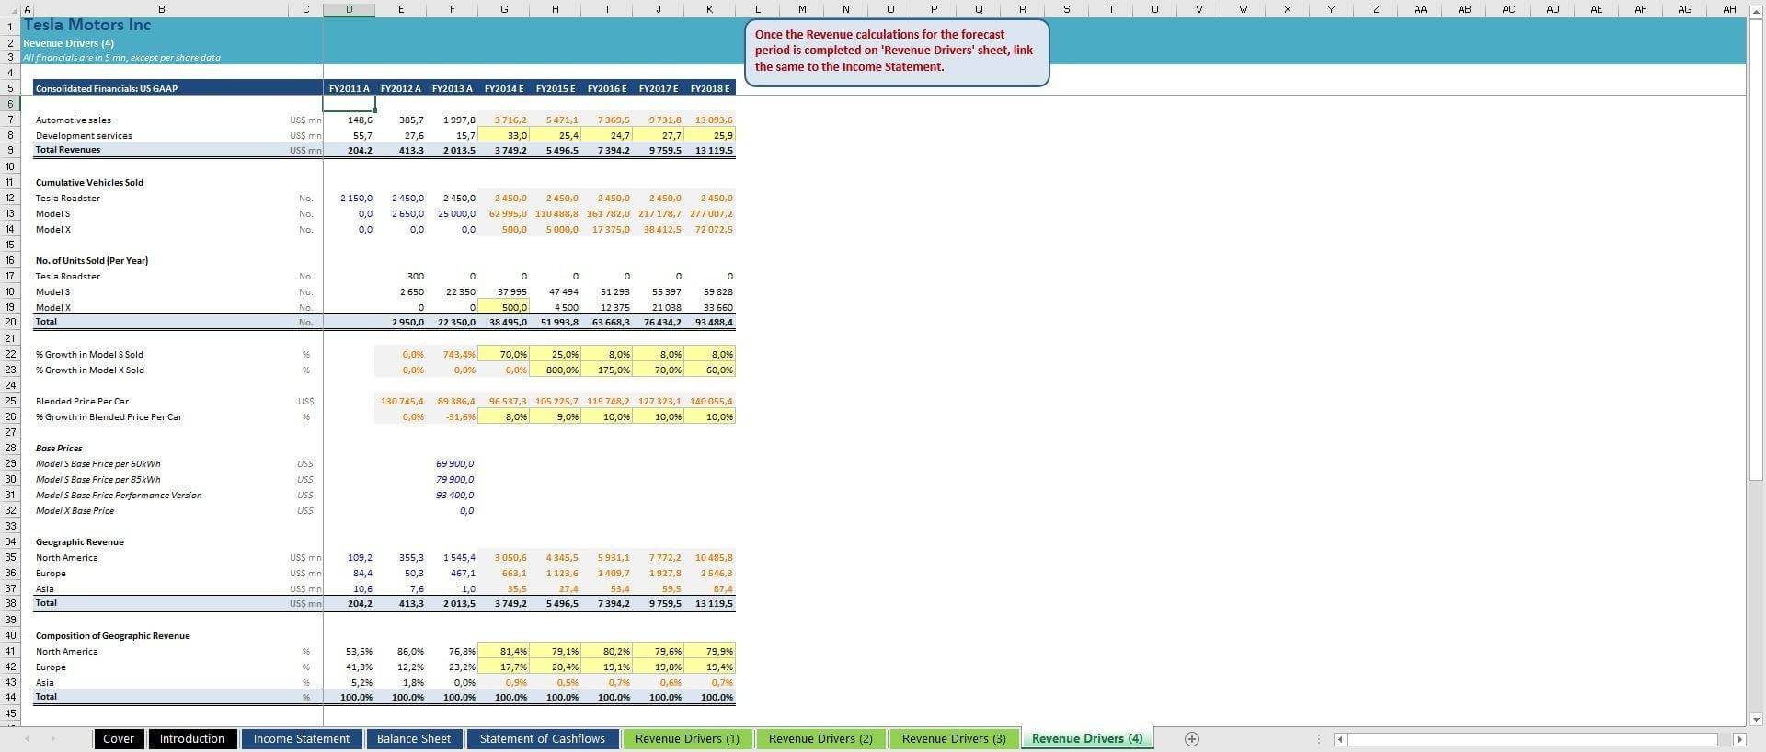Click 'Composition of Geographic Revenue' heading
This screenshot has height=752, width=1766.
click(112, 635)
